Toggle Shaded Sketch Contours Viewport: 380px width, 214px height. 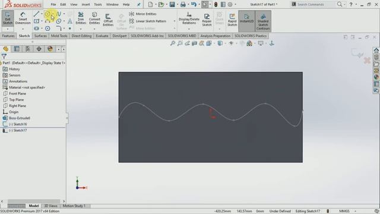[263, 21]
